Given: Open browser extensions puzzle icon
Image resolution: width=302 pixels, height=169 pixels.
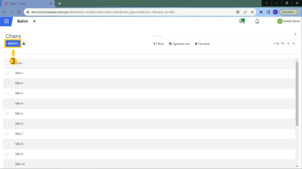Looking at the screenshot, I should 261,12.
